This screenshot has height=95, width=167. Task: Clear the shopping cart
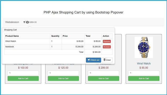pos(107,60)
